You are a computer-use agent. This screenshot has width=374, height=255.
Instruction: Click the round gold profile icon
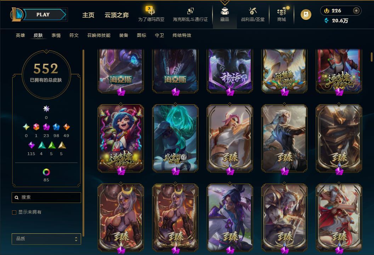click(x=306, y=15)
